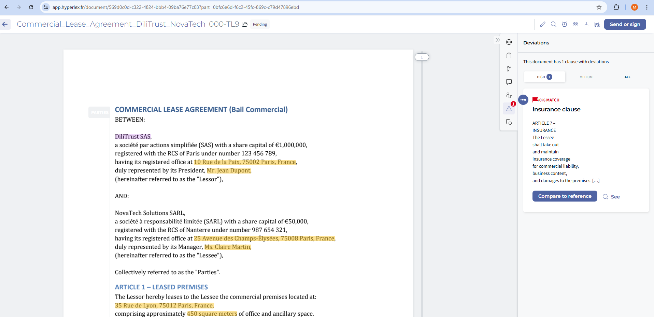654x317 pixels.
Task: Switch to the ALL deviations tab
Action: pos(627,77)
